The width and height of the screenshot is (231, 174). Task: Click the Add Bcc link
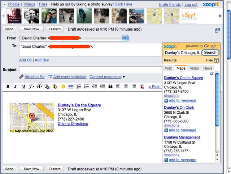coord(42,60)
